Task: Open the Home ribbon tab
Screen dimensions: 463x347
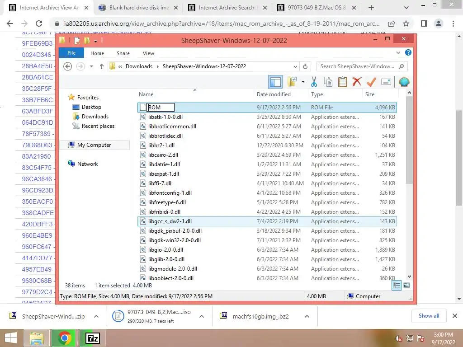Action: 97,53
